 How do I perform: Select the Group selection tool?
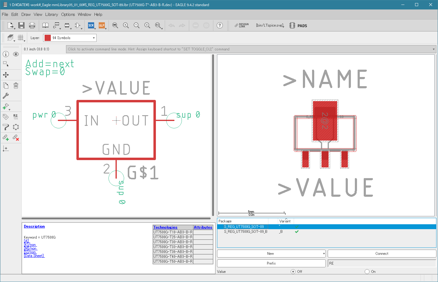pos(6,64)
